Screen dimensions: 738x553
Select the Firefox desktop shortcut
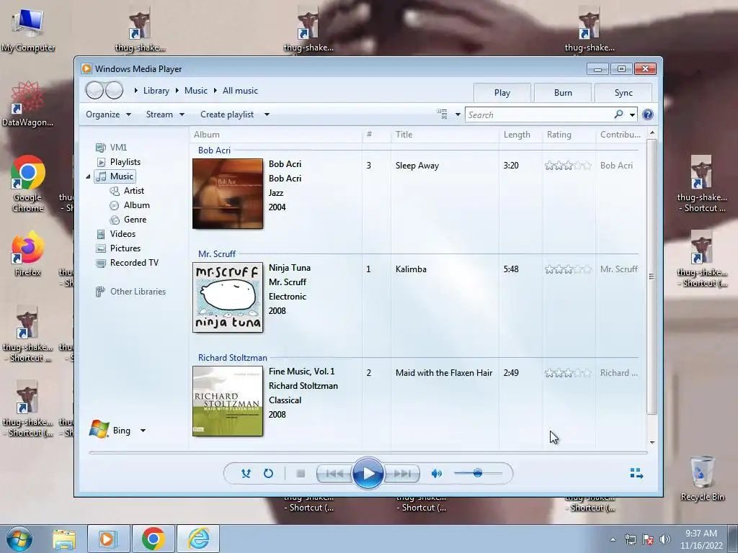28,254
